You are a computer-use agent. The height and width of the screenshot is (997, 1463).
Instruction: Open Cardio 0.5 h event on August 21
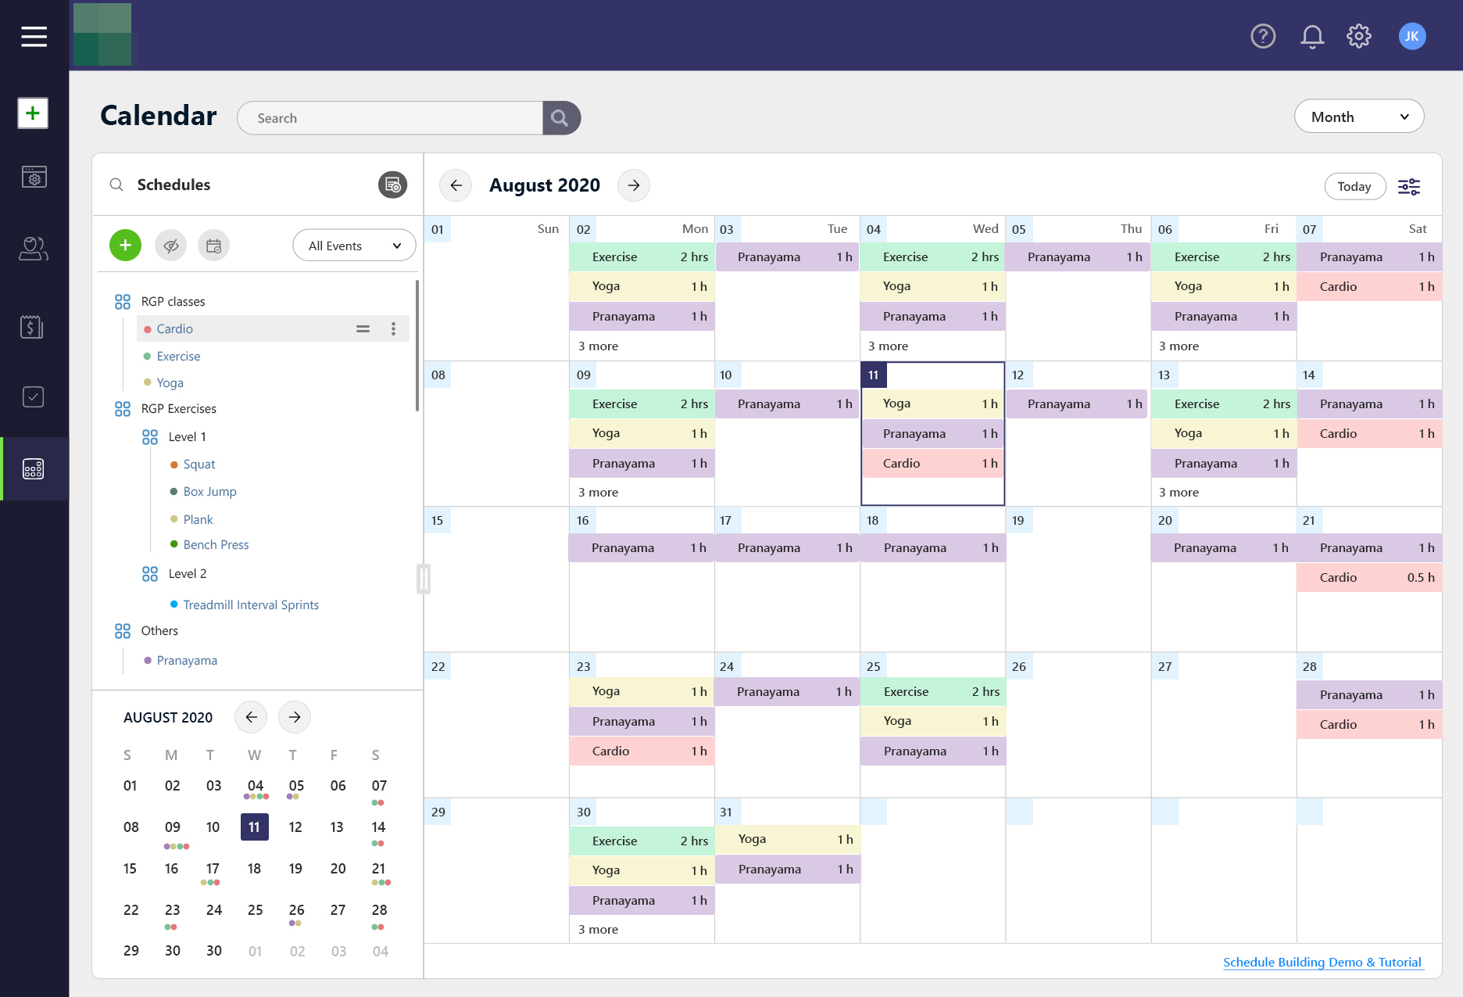pos(1369,578)
